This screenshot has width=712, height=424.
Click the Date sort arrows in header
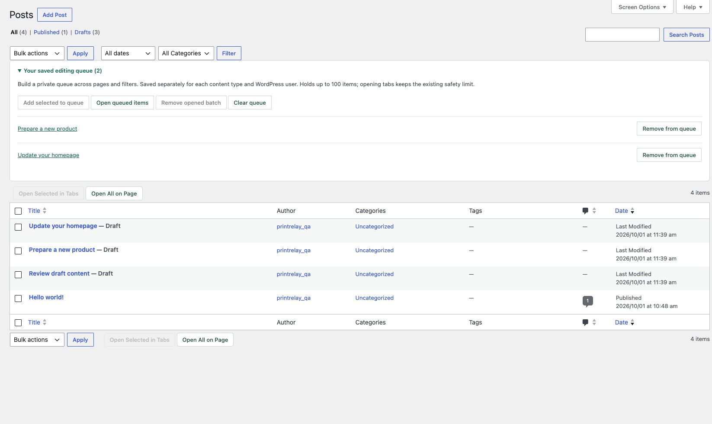click(x=632, y=211)
